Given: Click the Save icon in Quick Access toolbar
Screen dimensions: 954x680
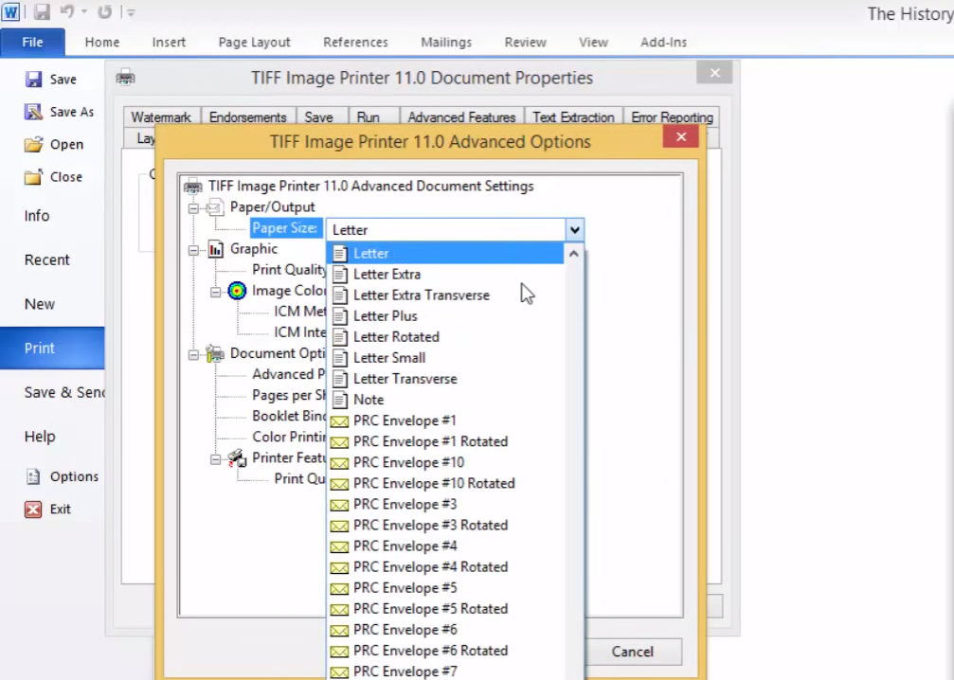Looking at the screenshot, I should tap(42, 12).
